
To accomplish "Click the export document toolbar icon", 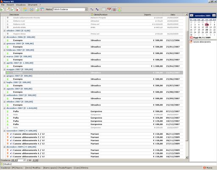I will click(37, 9).
